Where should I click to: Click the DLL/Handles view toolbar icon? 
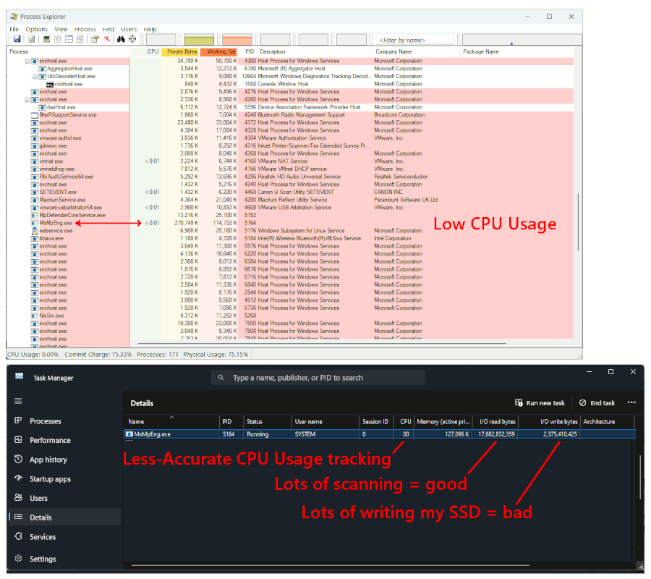click(x=80, y=39)
